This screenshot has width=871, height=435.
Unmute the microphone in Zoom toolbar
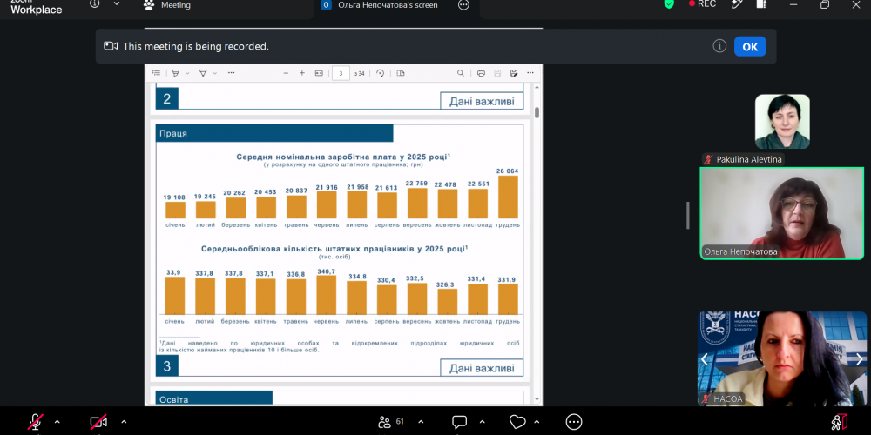pos(36,422)
